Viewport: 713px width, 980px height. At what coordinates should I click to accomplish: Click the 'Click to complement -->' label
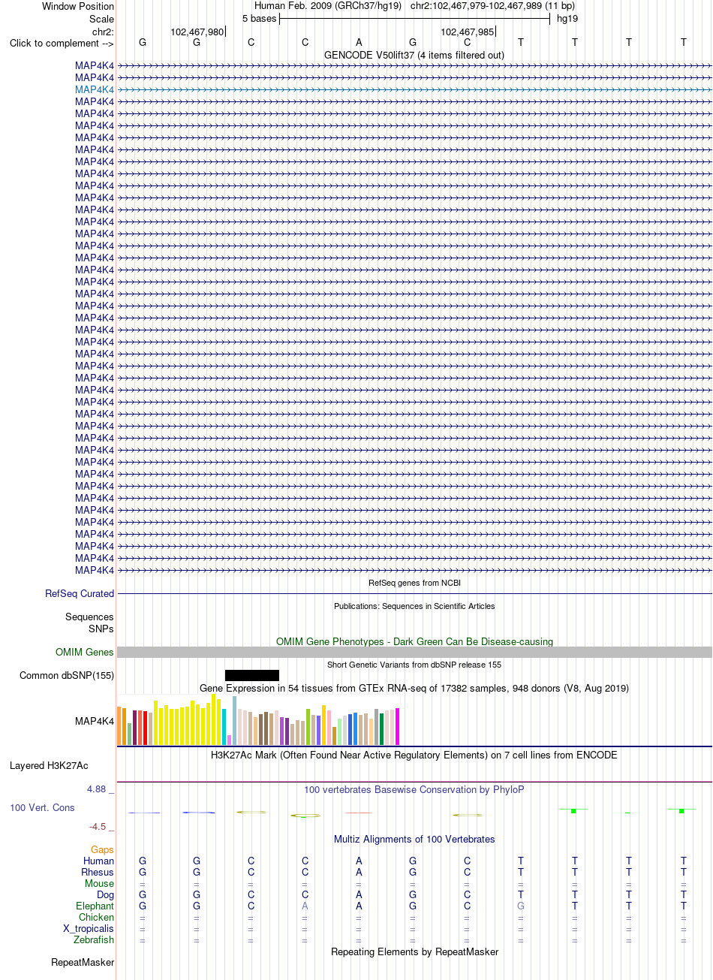coord(62,43)
